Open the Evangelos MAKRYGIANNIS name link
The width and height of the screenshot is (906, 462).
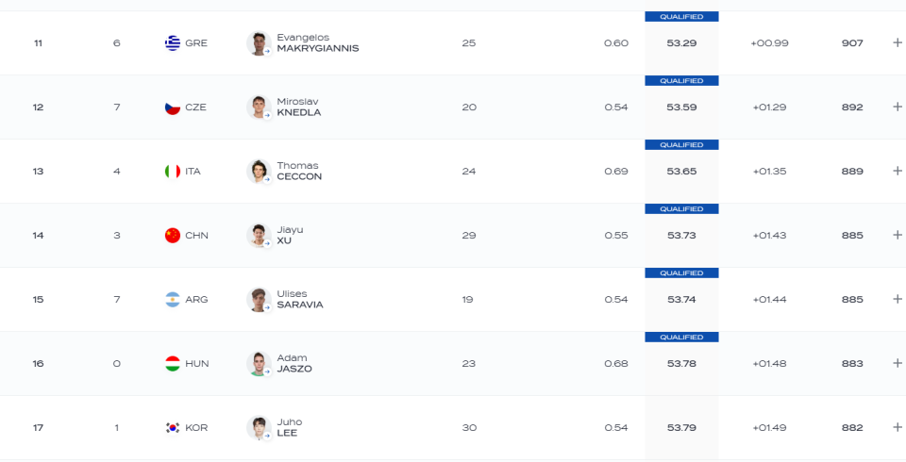[318, 43]
